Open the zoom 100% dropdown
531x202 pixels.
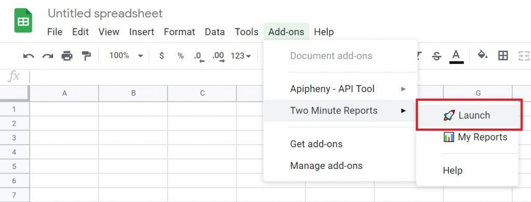coord(126,56)
